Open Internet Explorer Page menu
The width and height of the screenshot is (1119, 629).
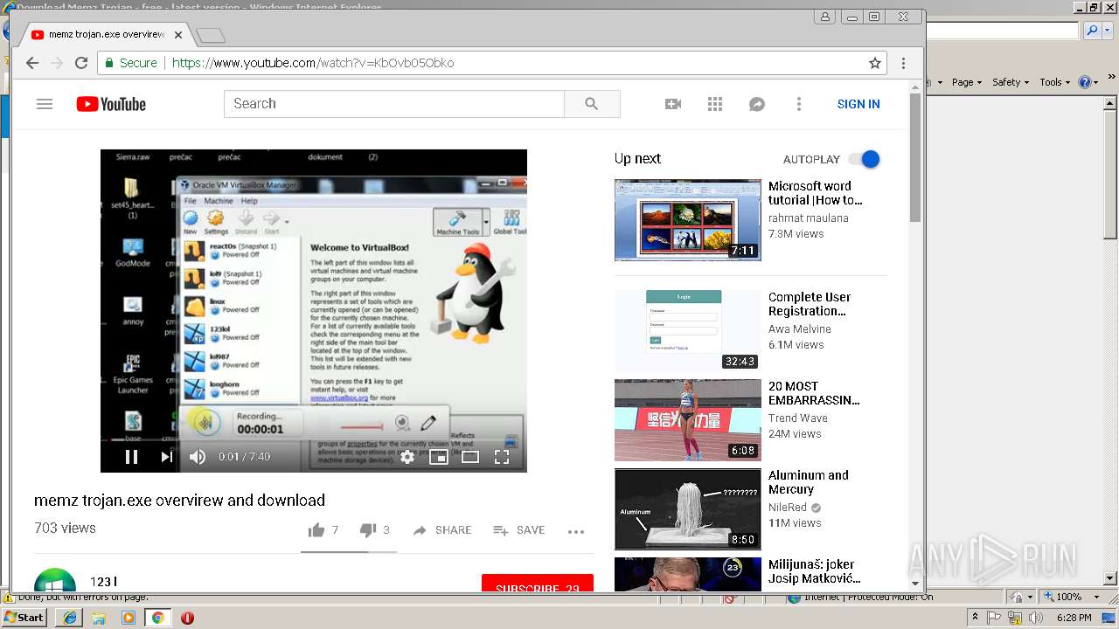tap(966, 82)
